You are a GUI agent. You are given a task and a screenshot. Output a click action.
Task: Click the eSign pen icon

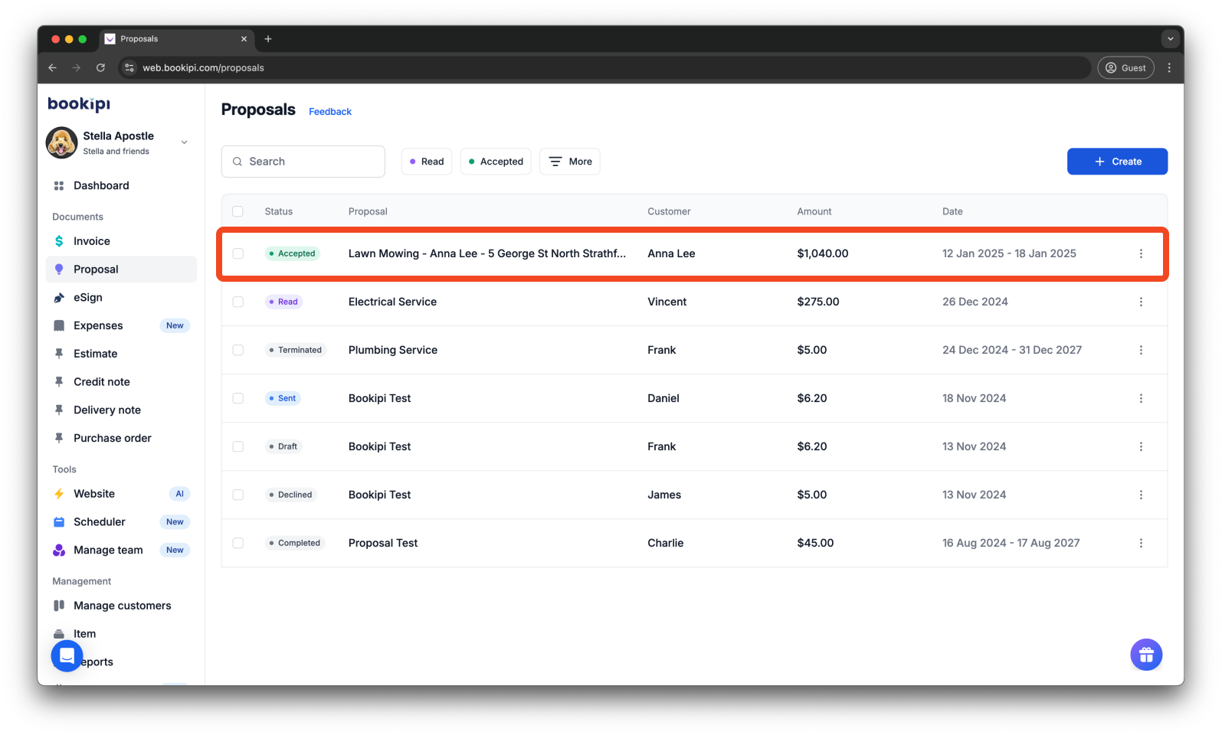[59, 298]
